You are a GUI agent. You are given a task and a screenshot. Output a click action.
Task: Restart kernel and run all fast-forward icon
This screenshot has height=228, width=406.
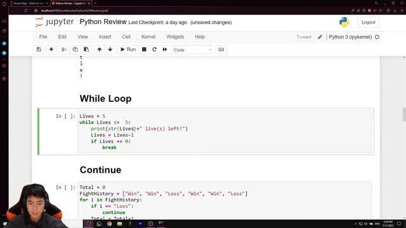165,49
